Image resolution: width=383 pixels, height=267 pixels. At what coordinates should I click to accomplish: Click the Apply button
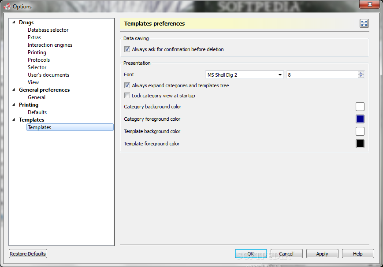(322, 254)
